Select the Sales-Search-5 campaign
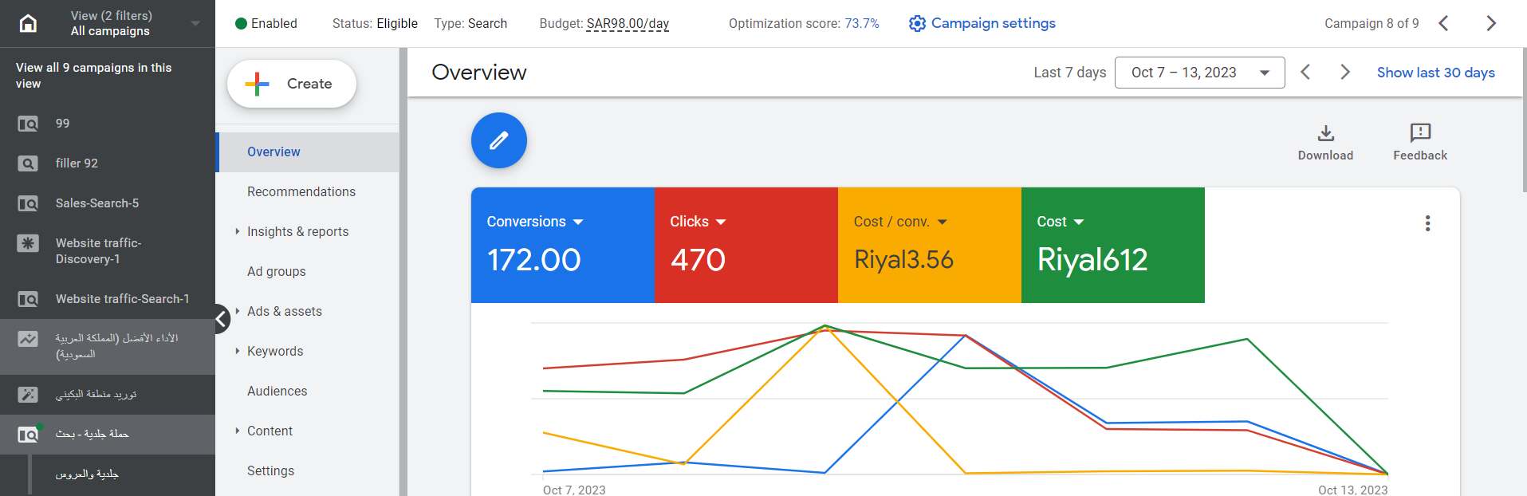Screen dimensions: 1527x496 (96, 203)
